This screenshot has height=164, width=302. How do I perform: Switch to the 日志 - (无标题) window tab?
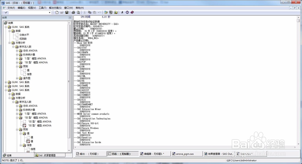pyautogui.click(x=123, y=154)
